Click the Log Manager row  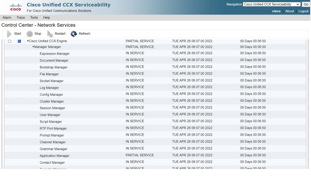pos(155,87)
